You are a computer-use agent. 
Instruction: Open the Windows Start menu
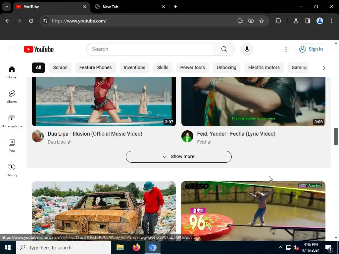[x=8, y=247]
